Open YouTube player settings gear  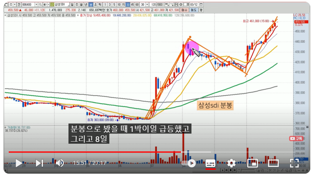click(x=231, y=163)
